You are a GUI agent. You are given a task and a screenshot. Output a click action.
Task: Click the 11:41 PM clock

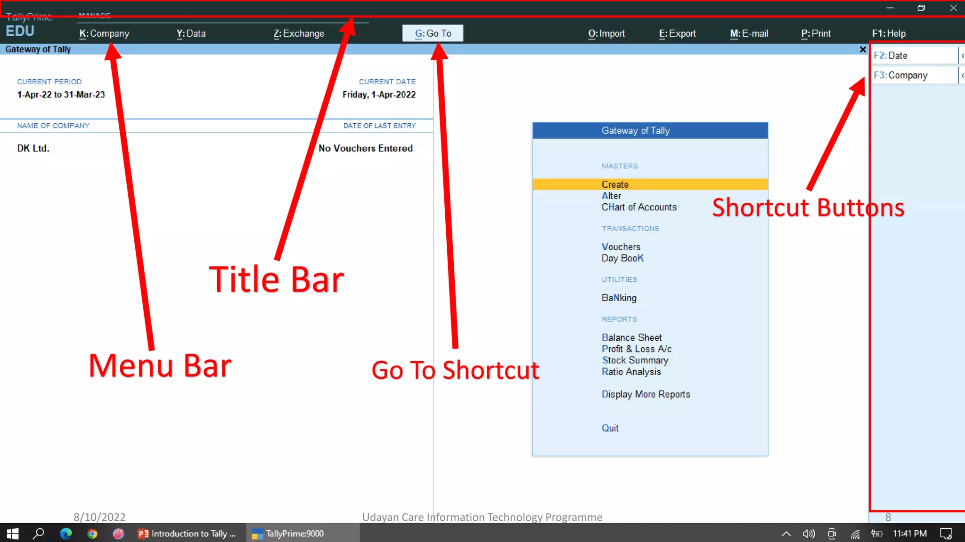[910, 534]
